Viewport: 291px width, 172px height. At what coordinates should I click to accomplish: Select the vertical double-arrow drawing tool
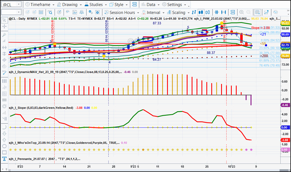(x=4, y=54)
